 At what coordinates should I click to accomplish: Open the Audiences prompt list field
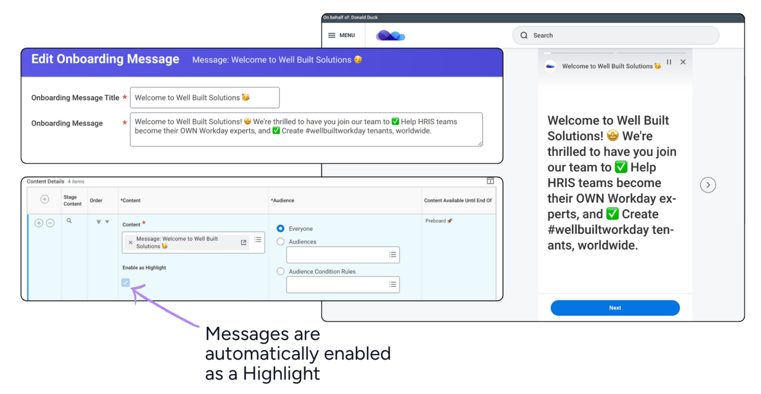click(343, 255)
